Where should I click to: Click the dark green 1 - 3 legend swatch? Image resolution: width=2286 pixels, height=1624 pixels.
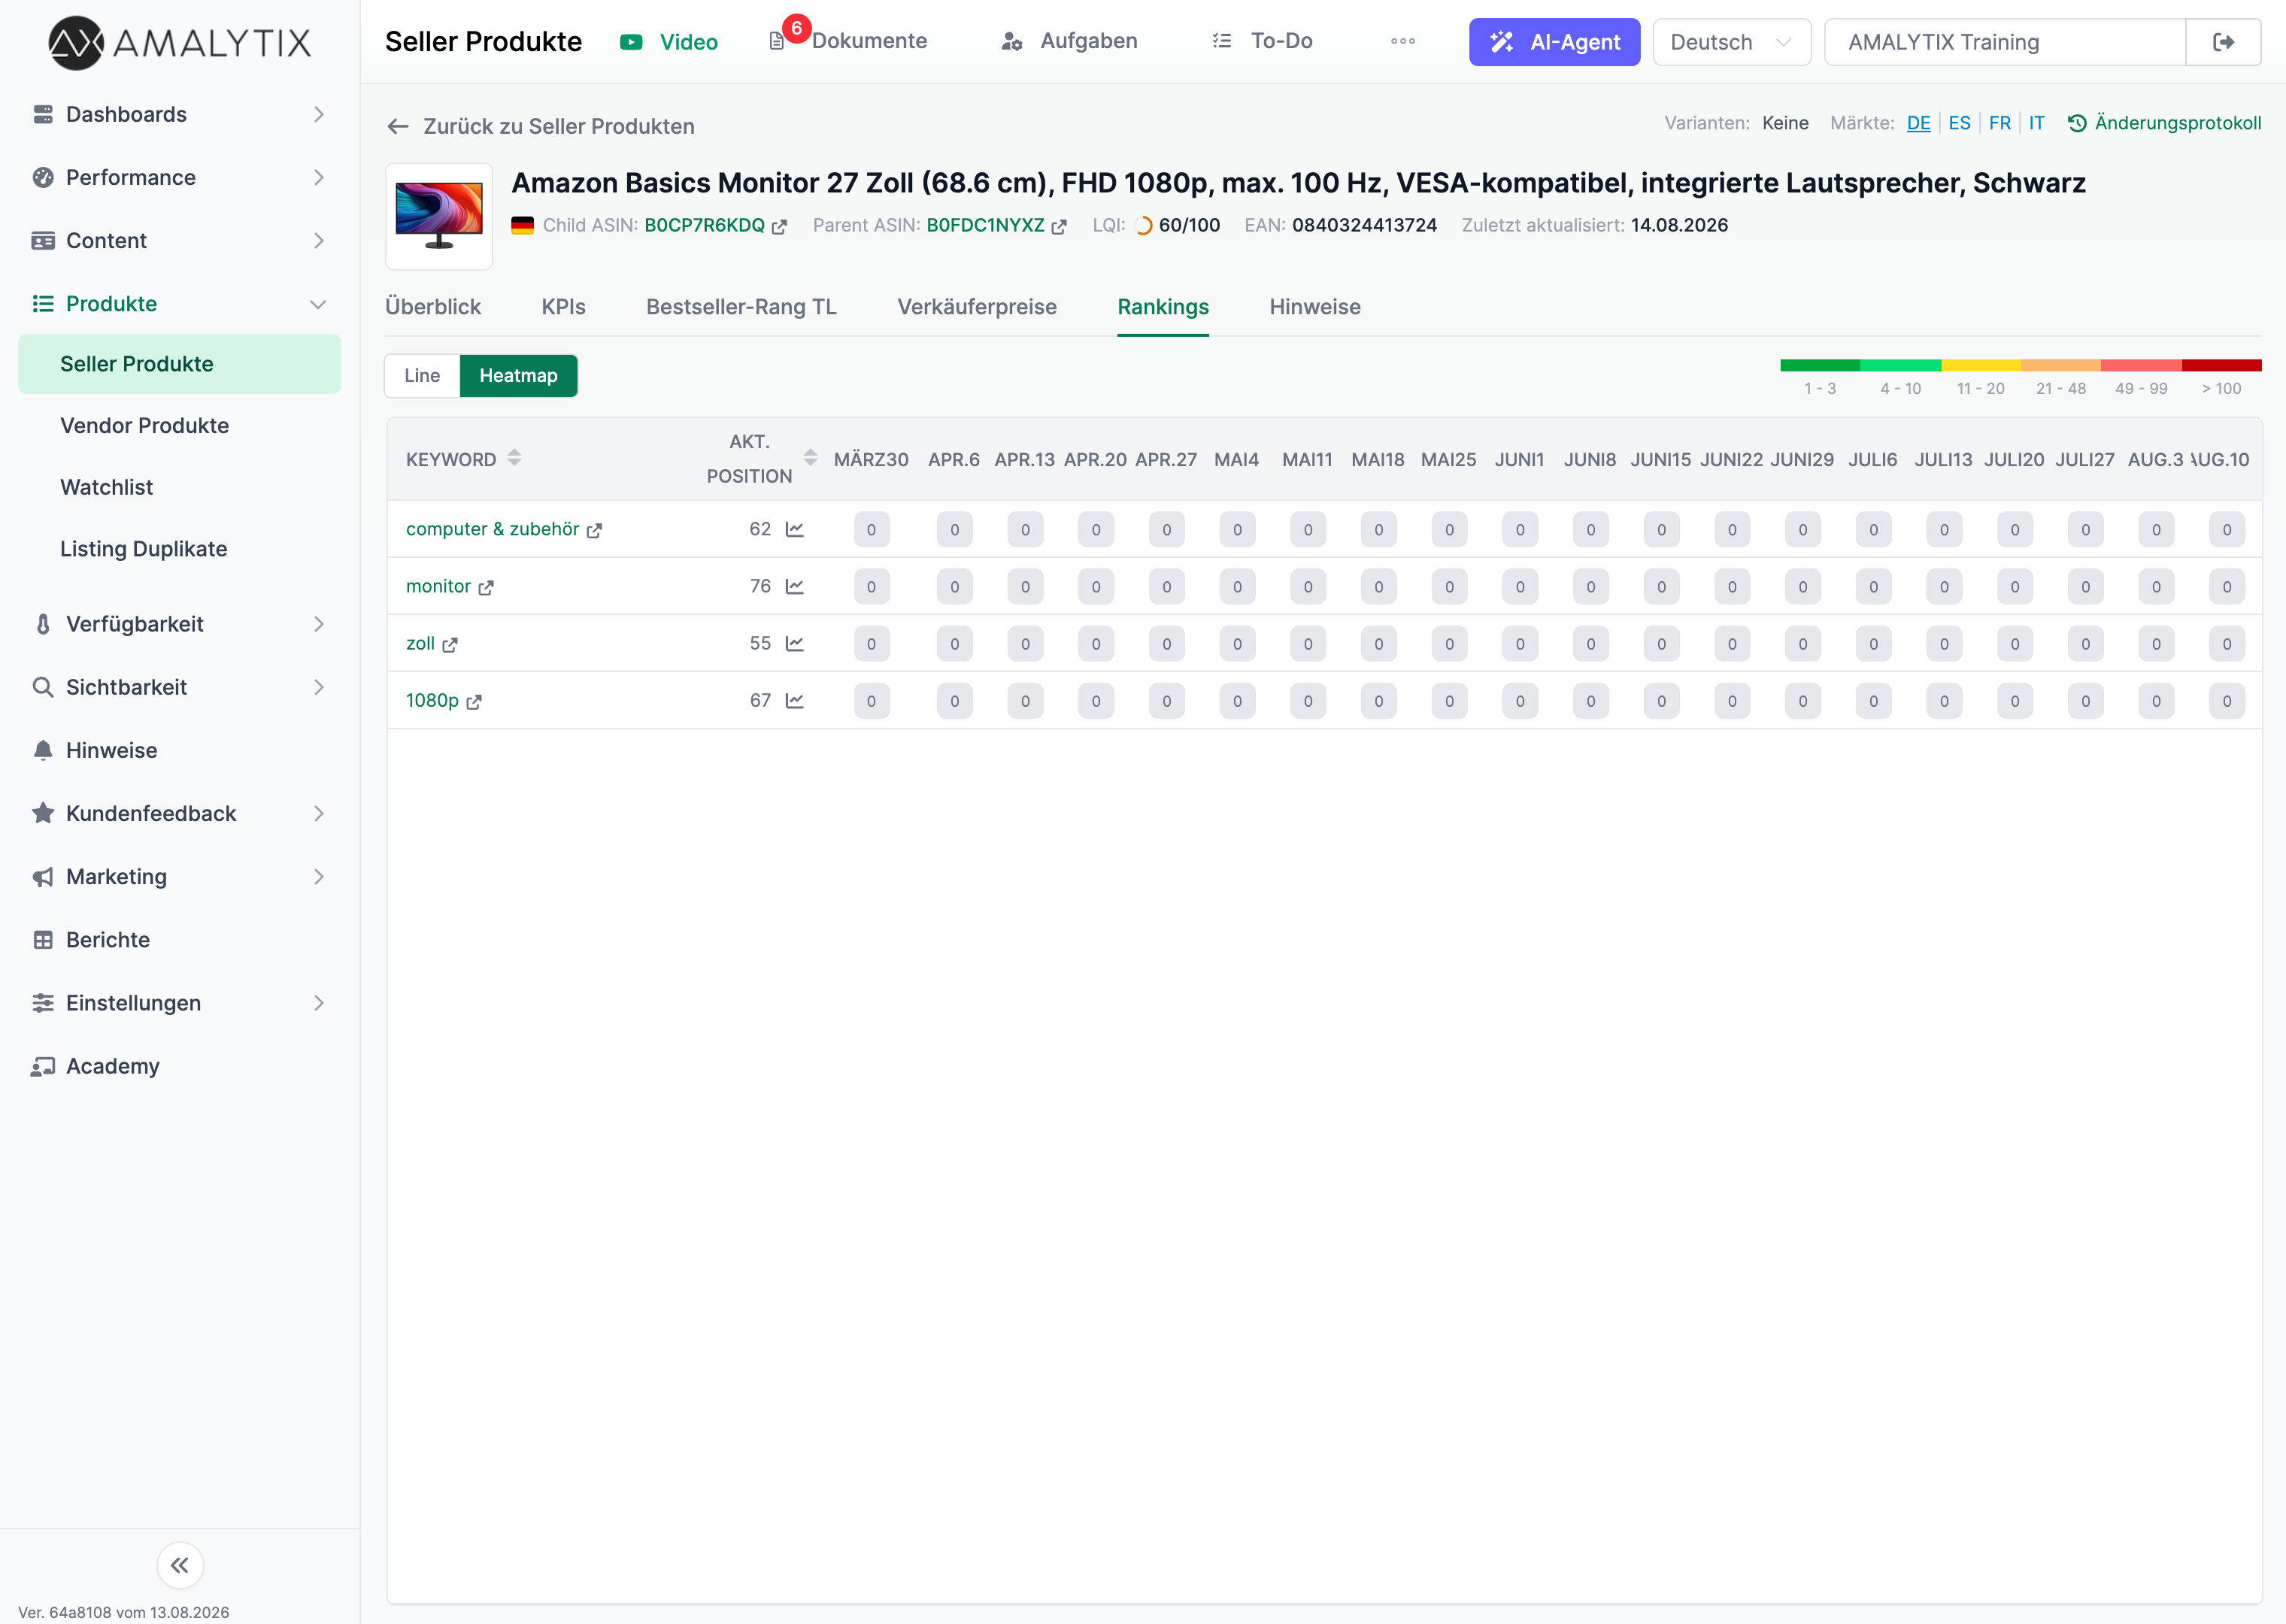click(1820, 365)
